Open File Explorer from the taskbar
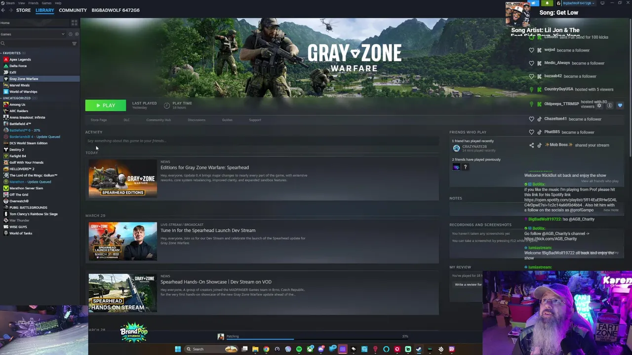Viewport: 632px width, 355px height. [x=255, y=349]
